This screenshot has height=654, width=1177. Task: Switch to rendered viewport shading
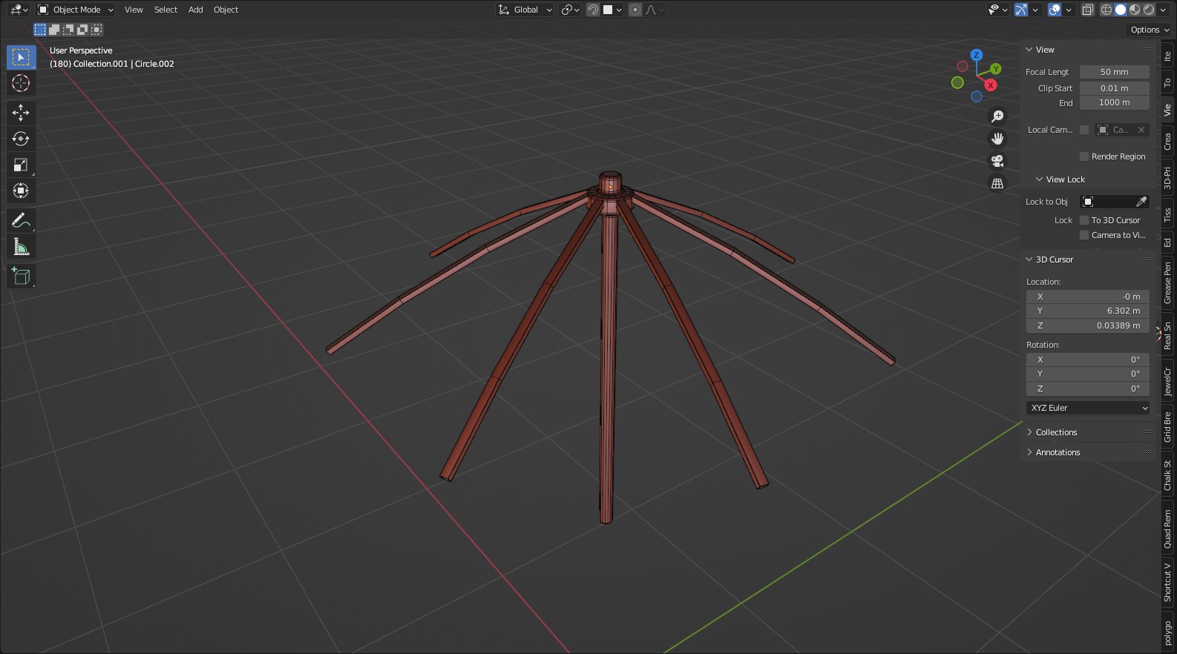coord(1149,10)
